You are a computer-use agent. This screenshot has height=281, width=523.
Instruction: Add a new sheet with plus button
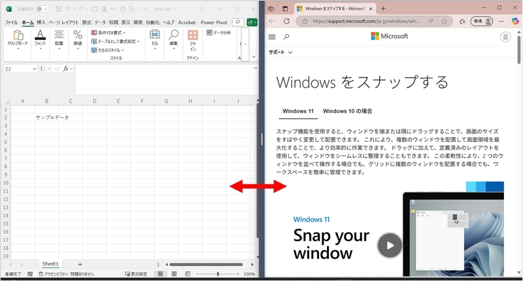tap(80, 264)
